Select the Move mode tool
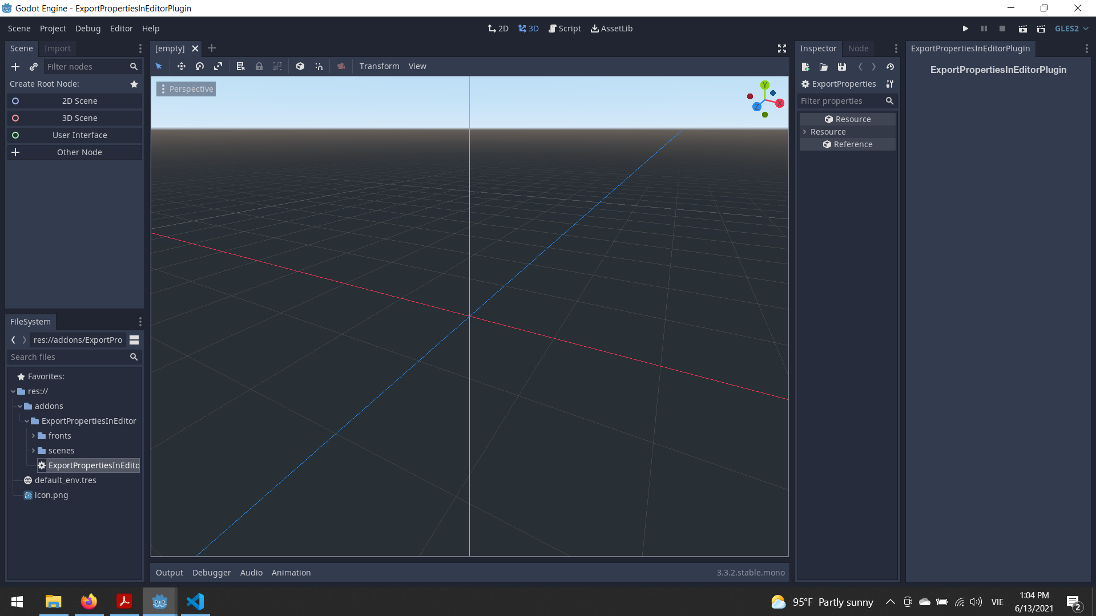This screenshot has height=616, width=1096. (181, 66)
